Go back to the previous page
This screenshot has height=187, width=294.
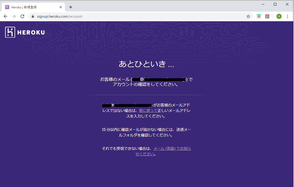6,16
